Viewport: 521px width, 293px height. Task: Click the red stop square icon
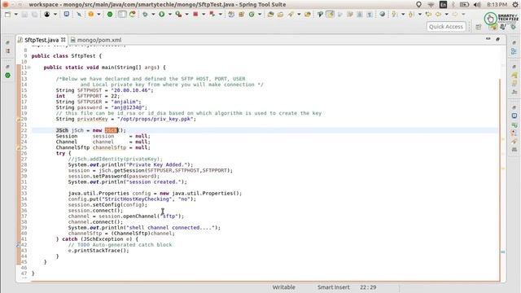pos(195,15)
